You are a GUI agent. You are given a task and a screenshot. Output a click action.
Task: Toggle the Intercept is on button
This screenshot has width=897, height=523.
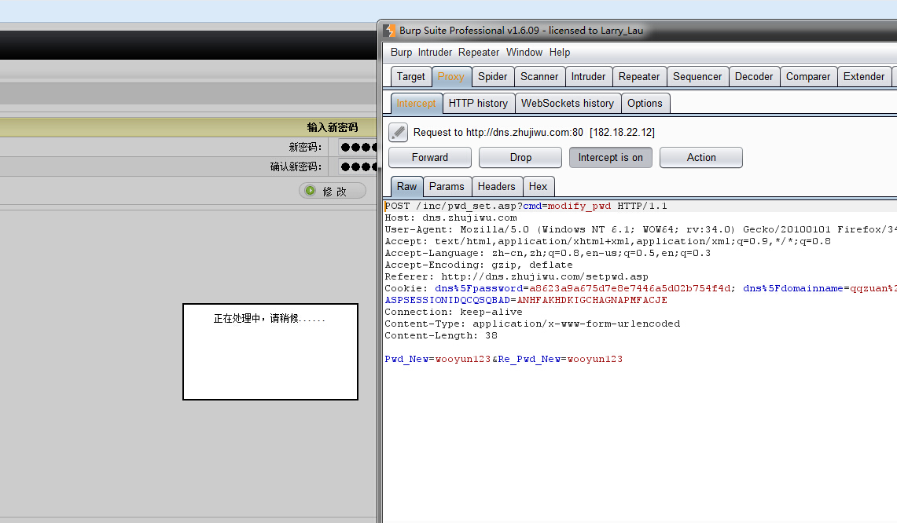tap(610, 157)
